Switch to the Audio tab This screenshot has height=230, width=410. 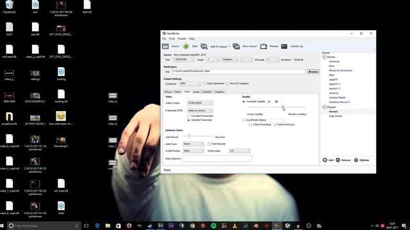coord(196,92)
